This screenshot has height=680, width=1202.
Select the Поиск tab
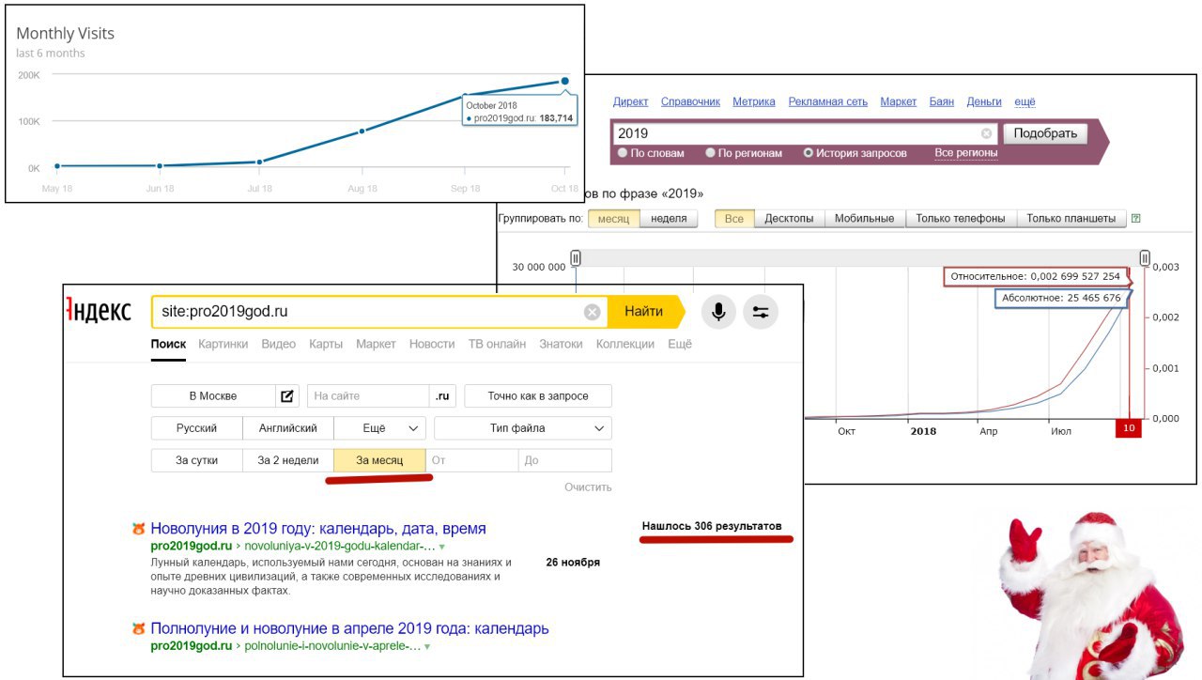click(168, 344)
